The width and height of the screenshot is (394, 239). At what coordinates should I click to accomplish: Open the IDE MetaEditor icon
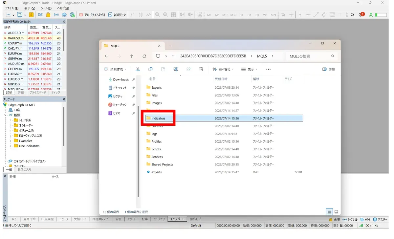40,15
